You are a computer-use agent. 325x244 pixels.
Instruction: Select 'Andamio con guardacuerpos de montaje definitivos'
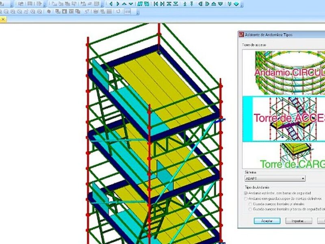tap(246, 198)
